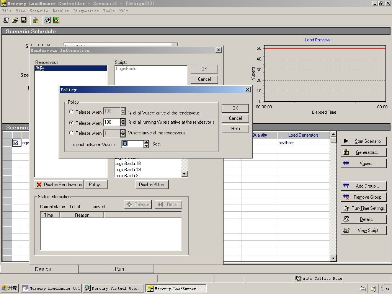Click the tape-reel toolbar icon beside Load Generators

click(x=47, y=20)
